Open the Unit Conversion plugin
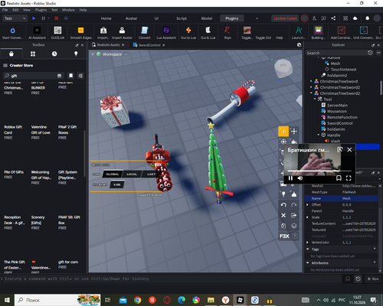 pos(364,31)
